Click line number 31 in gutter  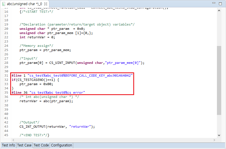[x=6, y=75]
